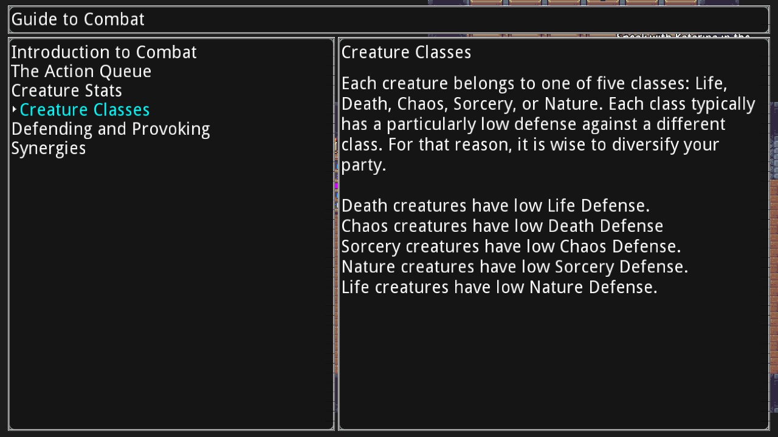Click the selection arrow beside Creature Classes
Viewport: 778px width, 437px height.
(x=14, y=110)
